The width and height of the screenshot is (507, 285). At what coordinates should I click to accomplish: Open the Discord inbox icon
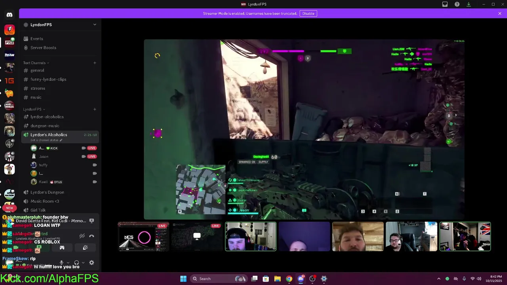coord(445,4)
